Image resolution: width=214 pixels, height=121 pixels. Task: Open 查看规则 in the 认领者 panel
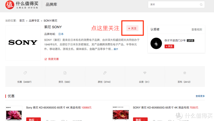tap(197, 29)
